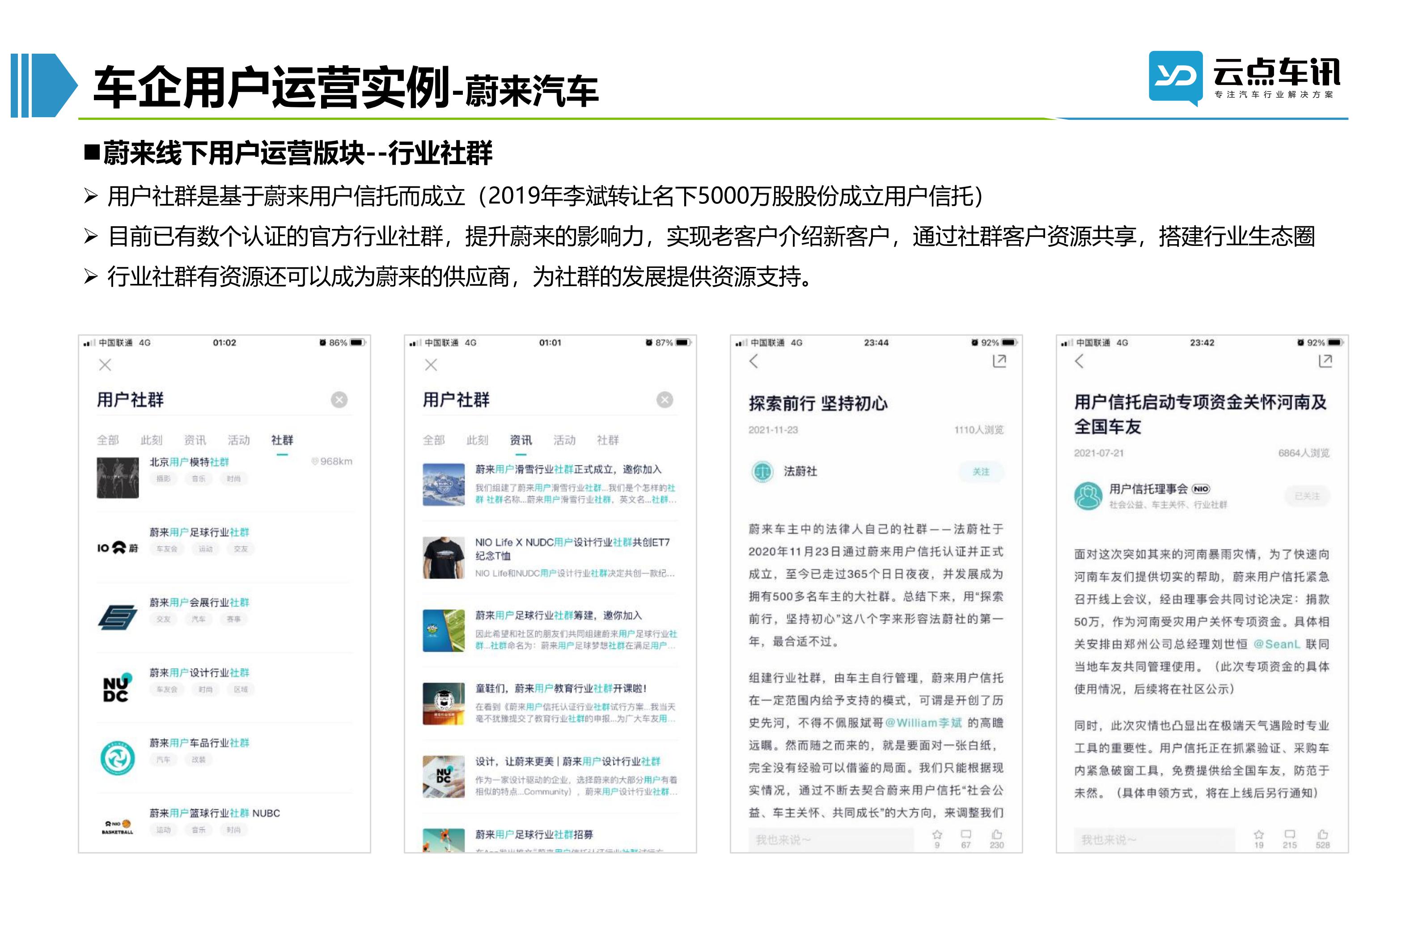Click 已关注 button beside 用户信托理事会

pos(1307,496)
